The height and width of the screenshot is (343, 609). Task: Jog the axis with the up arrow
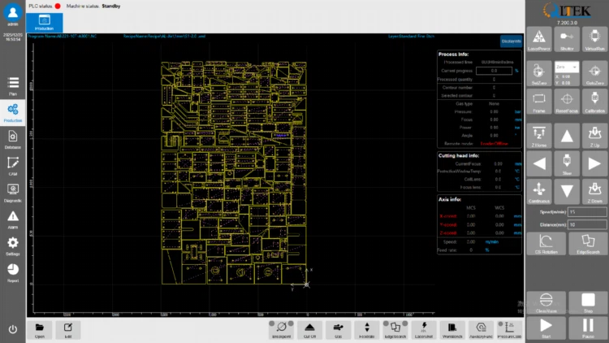(x=567, y=136)
